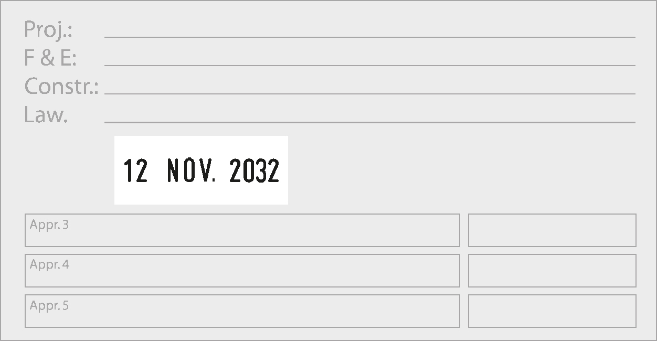
Task: Click the Constr.: label
Action: (61, 86)
